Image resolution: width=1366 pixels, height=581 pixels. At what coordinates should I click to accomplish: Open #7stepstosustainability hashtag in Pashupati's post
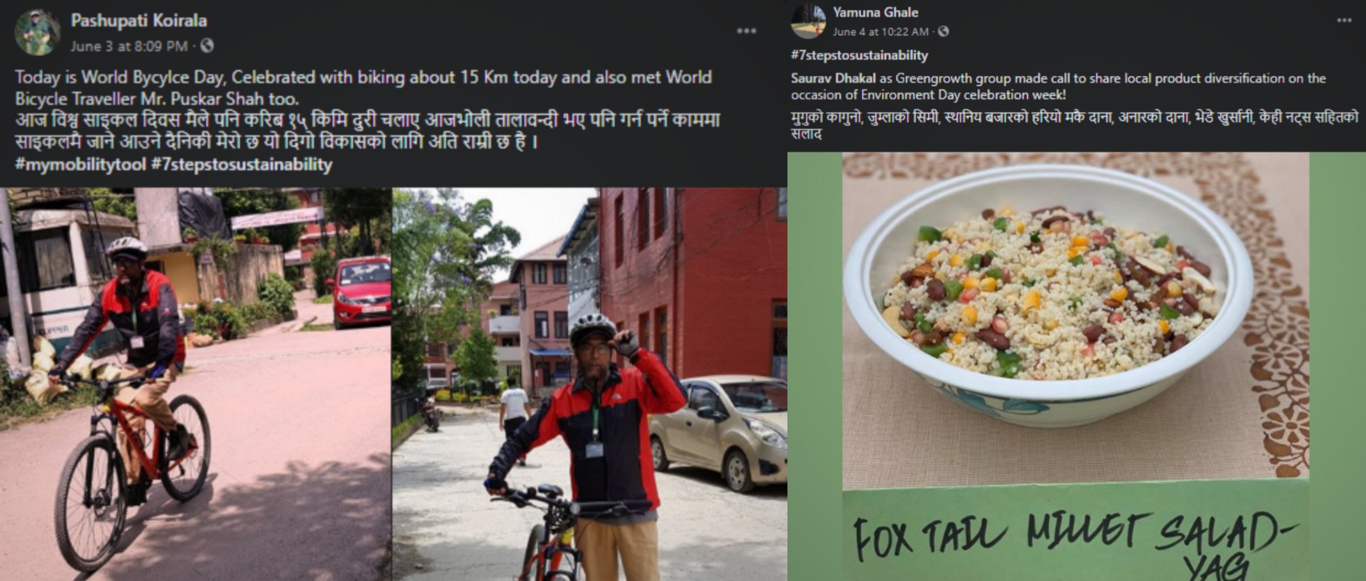click(242, 165)
